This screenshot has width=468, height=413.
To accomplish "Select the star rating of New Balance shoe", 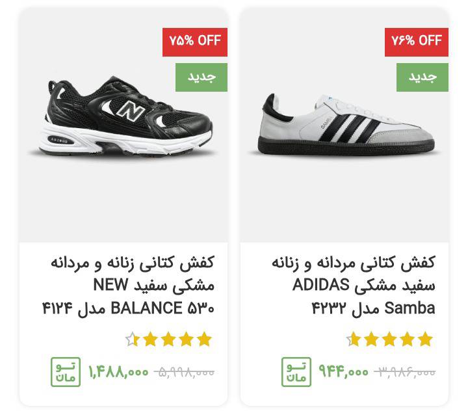I will tap(168, 340).
